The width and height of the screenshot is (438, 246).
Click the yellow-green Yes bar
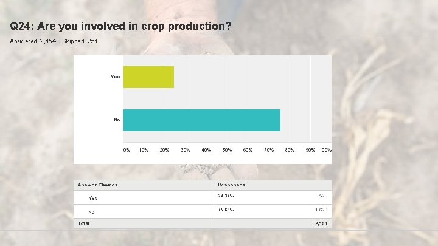click(x=148, y=77)
